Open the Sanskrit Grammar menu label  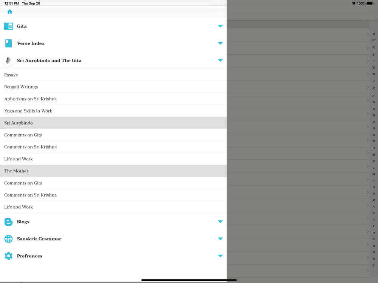click(x=39, y=239)
